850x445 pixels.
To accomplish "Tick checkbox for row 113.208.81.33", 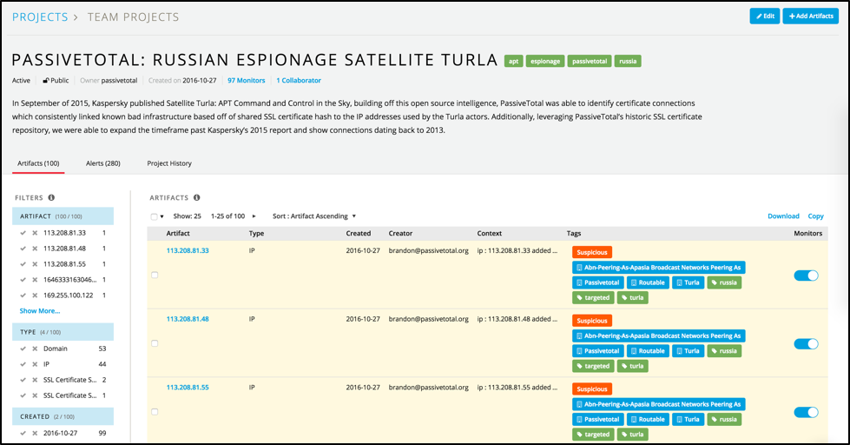I will click(x=155, y=276).
